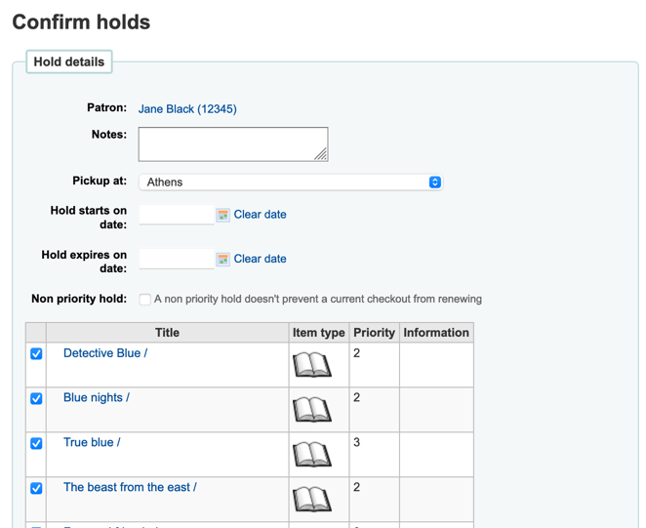646x528 pixels.
Task: Click the Athens dropdown arrow button
Action: click(435, 183)
